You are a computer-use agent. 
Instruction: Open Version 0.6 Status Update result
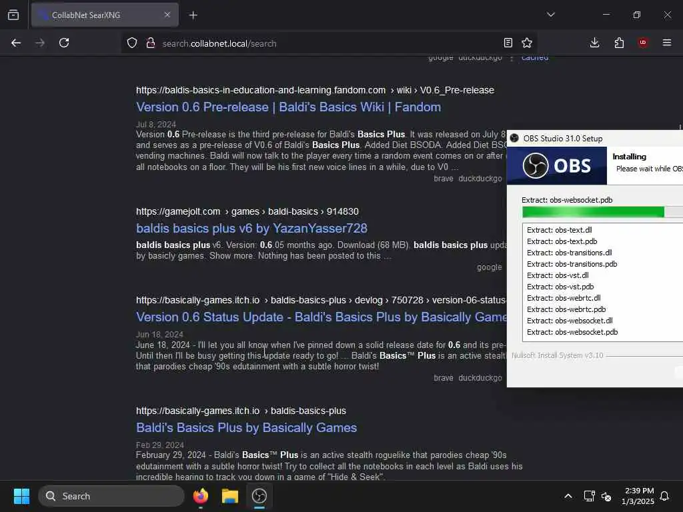coord(321,317)
